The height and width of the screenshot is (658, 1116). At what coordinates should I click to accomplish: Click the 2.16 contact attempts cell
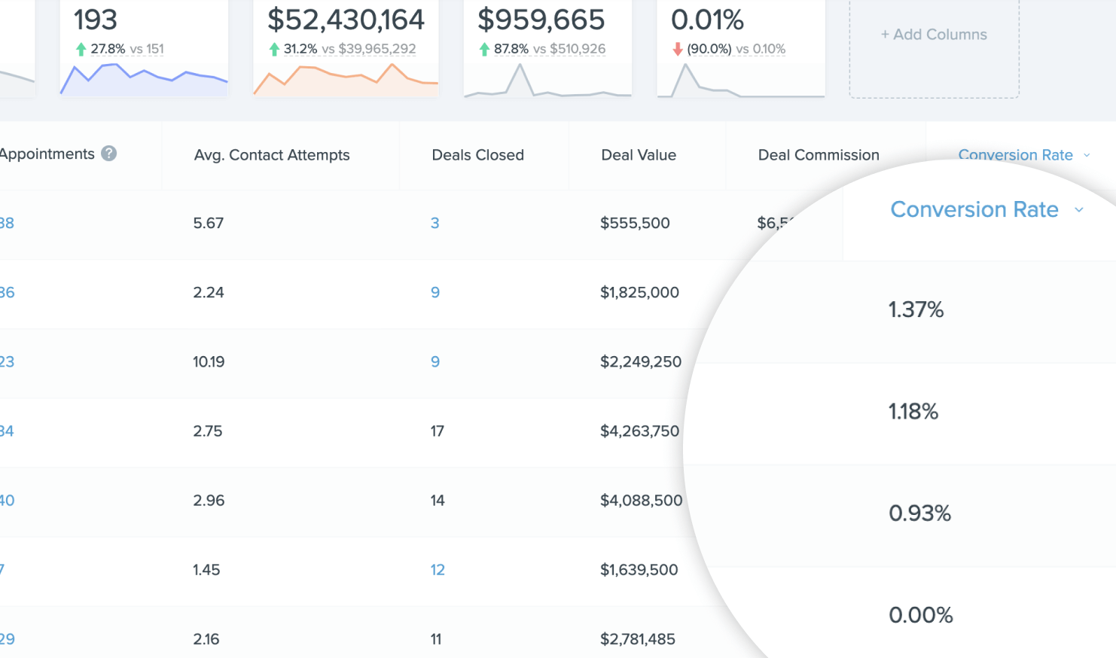206,639
